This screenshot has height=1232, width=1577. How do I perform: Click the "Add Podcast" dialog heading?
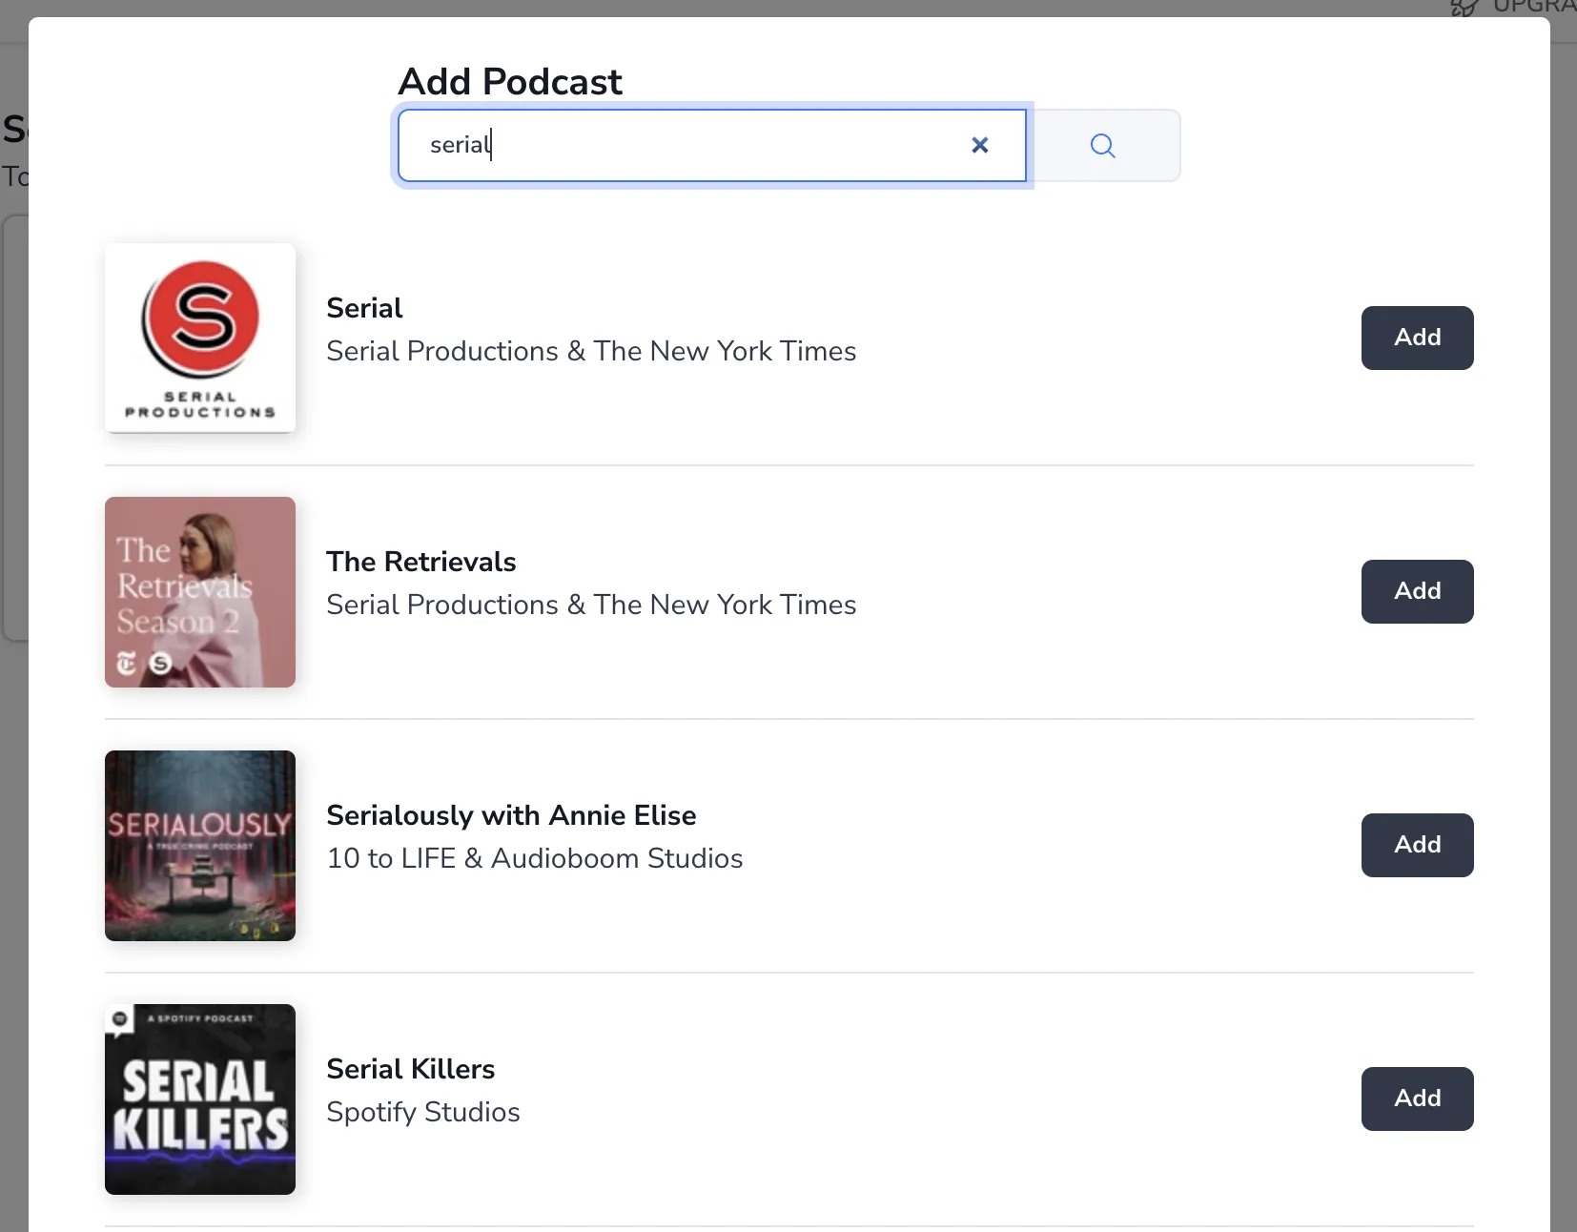tap(510, 82)
